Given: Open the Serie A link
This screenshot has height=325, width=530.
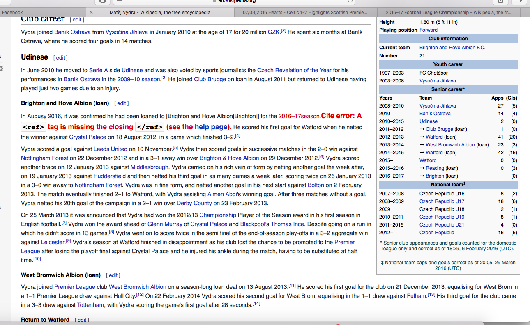Looking at the screenshot, I should pos(99,71).
